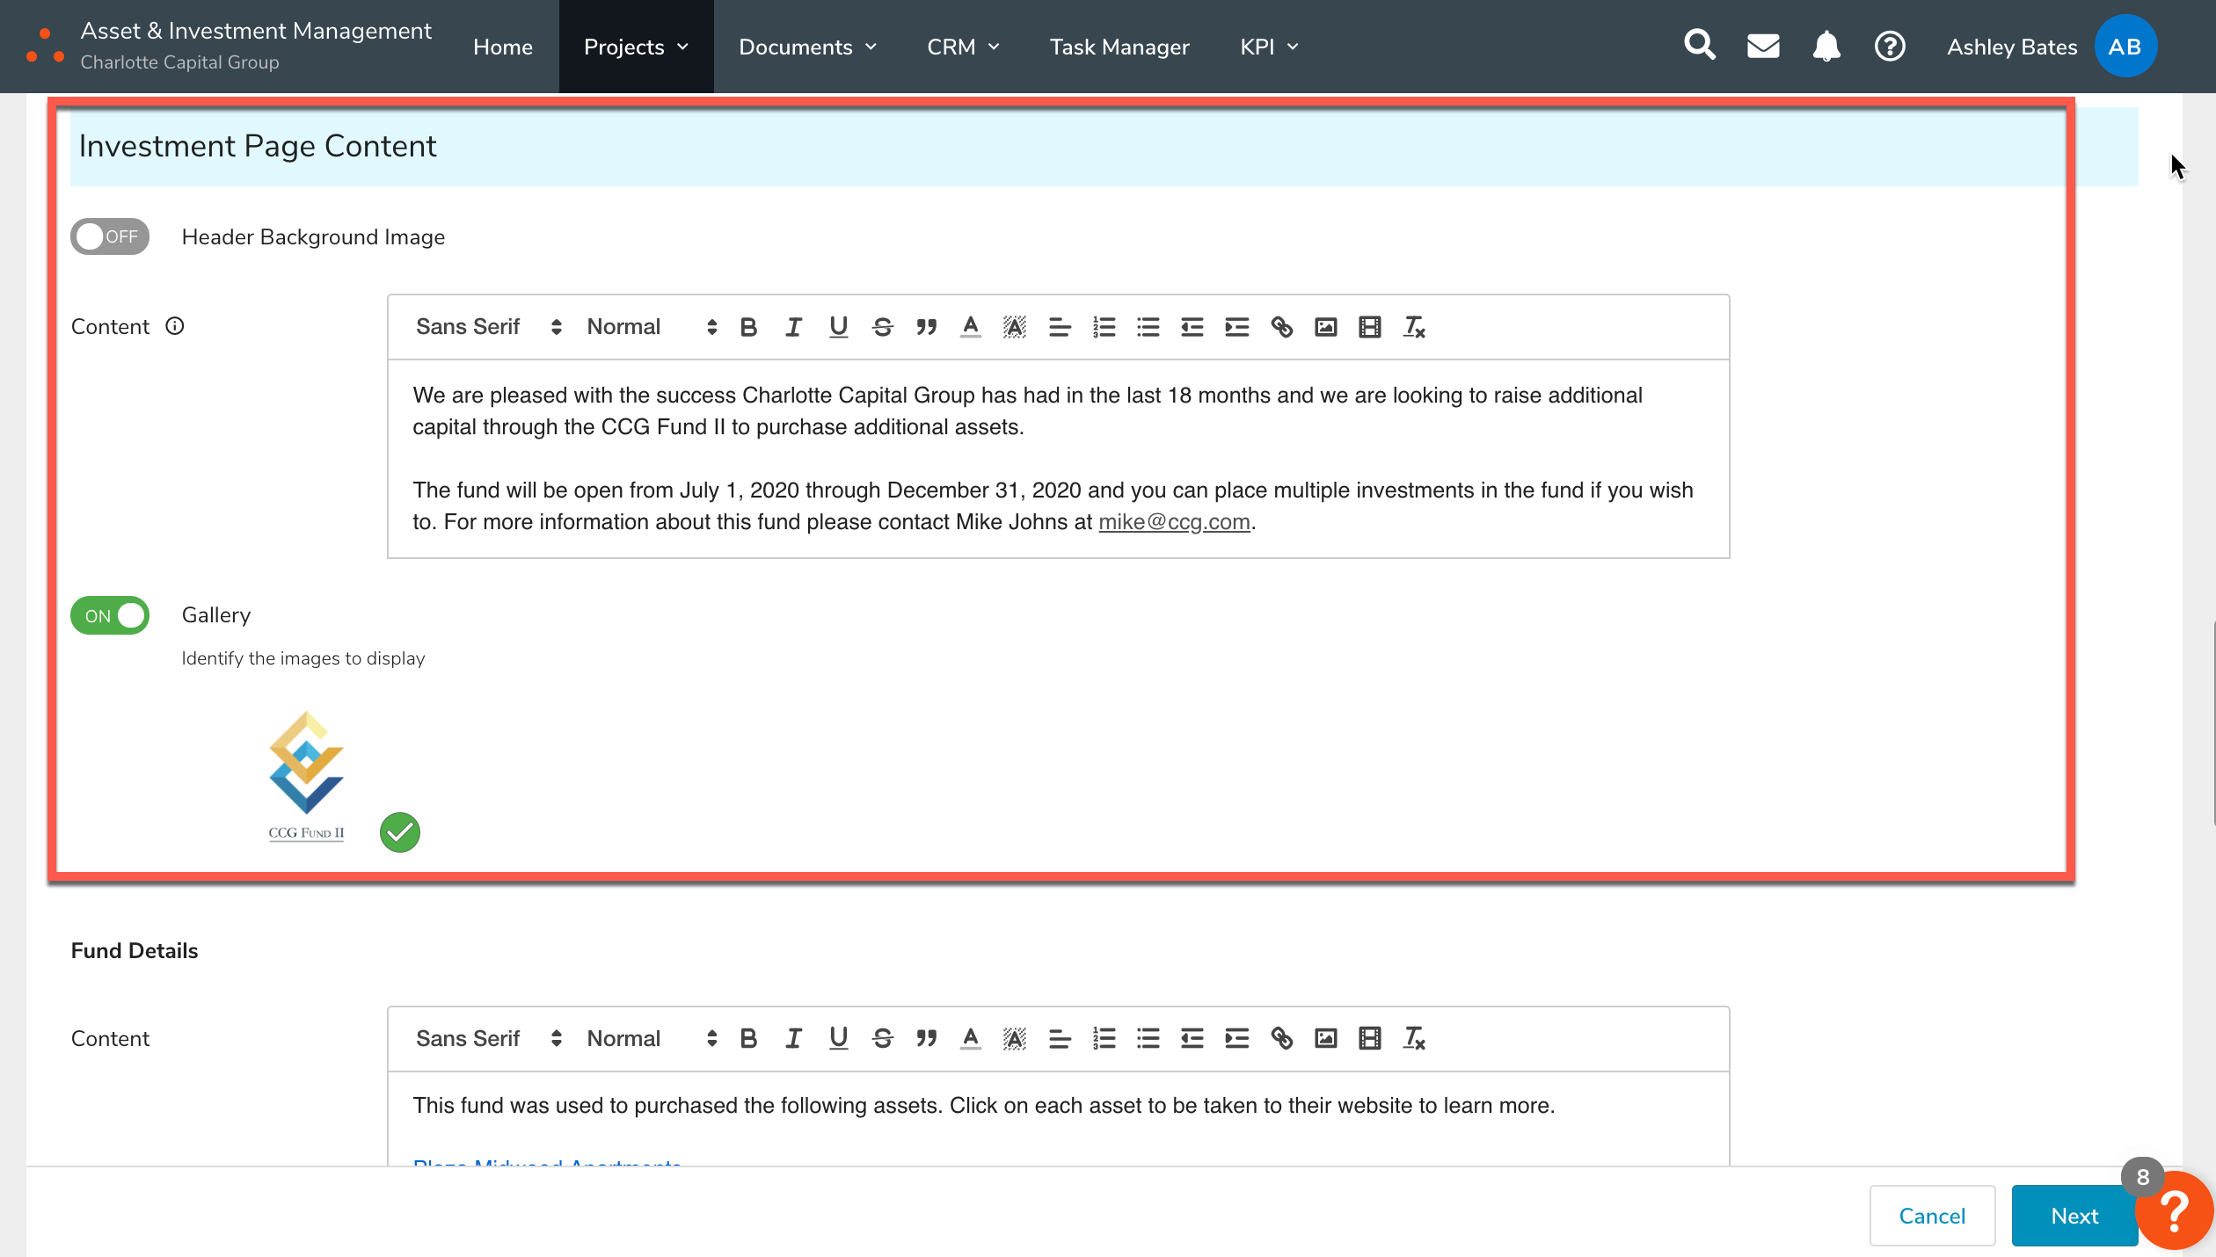Turn on Header Background Image toggle
This screenshot has width=2216, height=1257.
tap(110, 236)
